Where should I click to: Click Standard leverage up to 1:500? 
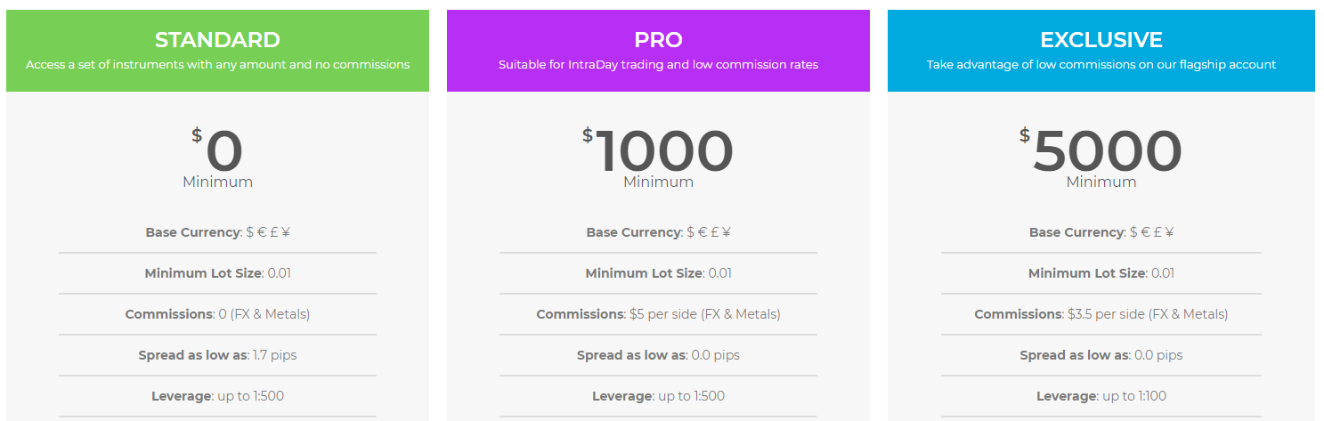[218, 396]
